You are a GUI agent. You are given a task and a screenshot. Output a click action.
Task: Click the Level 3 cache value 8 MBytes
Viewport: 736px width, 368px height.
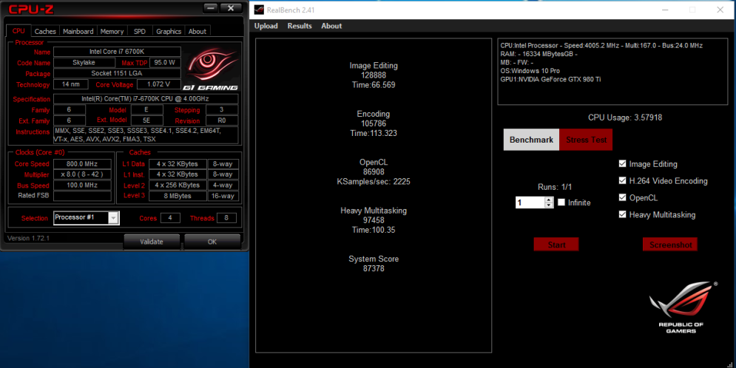point(178,196)
